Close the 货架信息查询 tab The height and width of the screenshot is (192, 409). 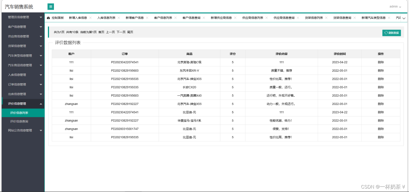point(355,18)
